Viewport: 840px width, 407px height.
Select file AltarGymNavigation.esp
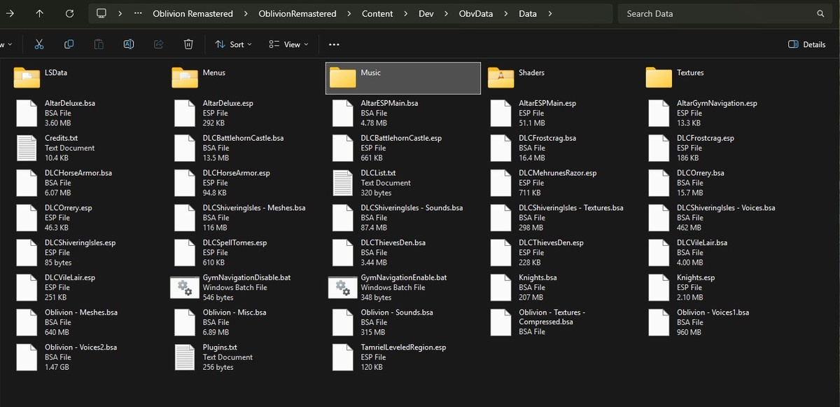pyautogui.click(x=720, y=113)
